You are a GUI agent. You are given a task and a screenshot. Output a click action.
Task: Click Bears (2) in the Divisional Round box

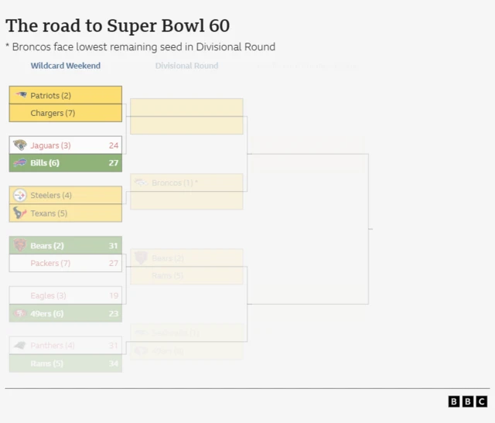(168, 258)
